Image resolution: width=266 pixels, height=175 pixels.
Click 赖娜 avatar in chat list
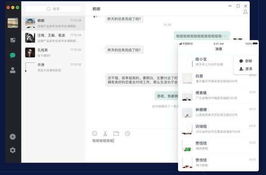click(x=30, y=23)
